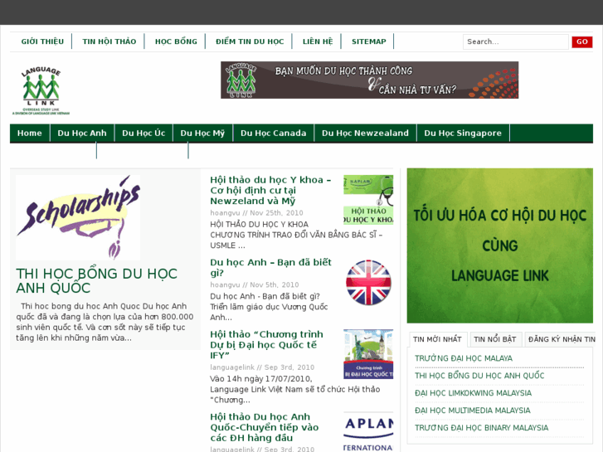Click the du học thành công banner
This screenshot has width=603, height=452.
pos(370,80)
